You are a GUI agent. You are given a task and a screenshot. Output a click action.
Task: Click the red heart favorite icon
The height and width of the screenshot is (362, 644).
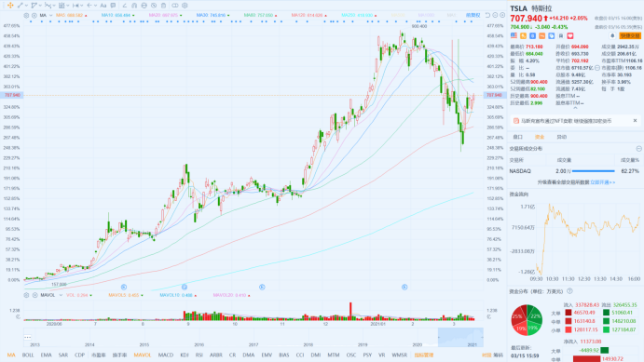coord(570,36)
